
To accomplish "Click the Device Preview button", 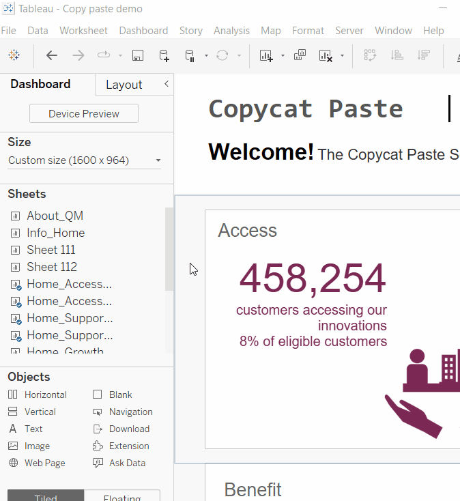I will point(84,114).
